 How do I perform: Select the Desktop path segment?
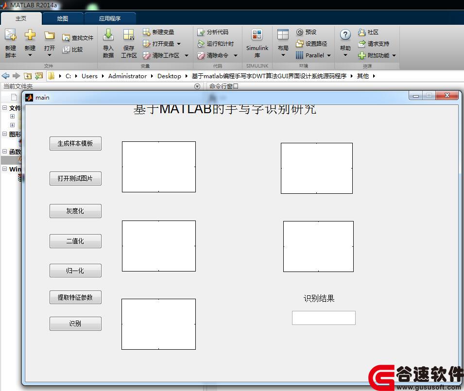(169, 76)
